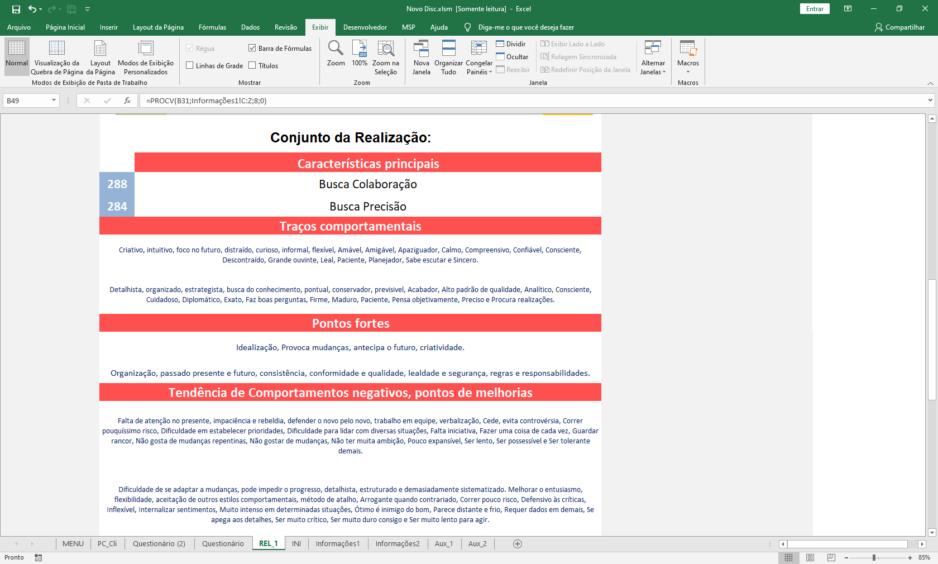Screen dimensions: 938x564
Task: Switch to Page Layout view icon
Action: [x=100, y=47]
